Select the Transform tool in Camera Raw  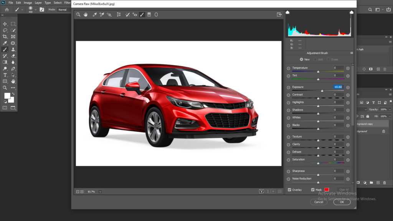[119, 15]
